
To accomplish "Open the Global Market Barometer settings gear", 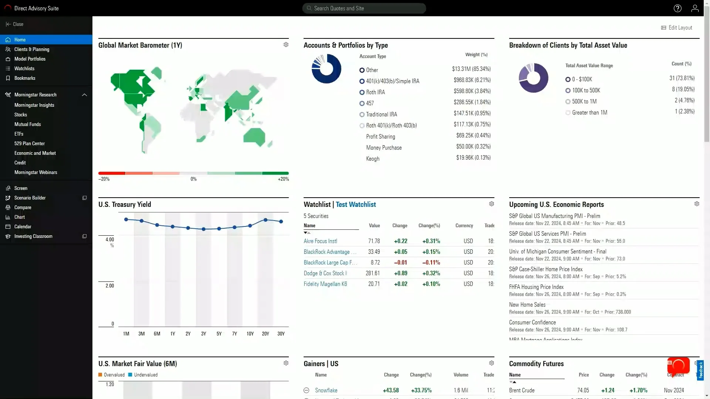I will tap(285, 45).
